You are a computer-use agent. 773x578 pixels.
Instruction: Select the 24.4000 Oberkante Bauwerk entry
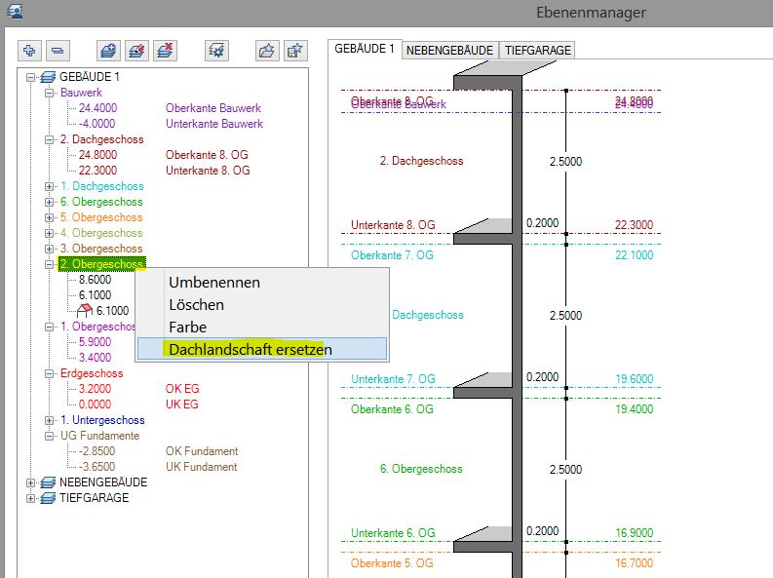[97, 108]
